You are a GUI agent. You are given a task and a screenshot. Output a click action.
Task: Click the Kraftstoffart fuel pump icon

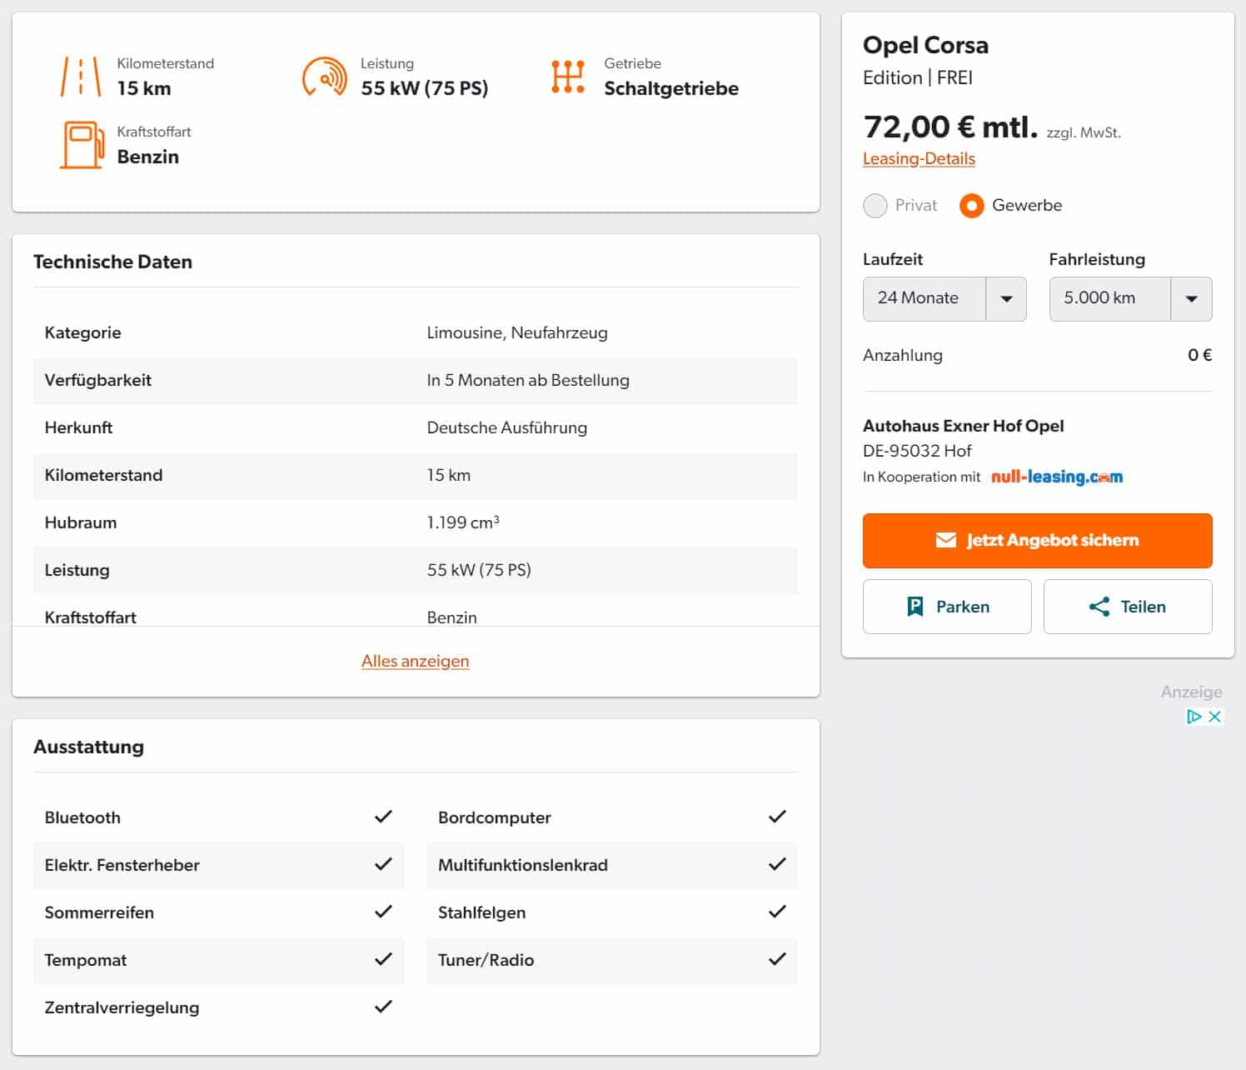[82, 145]
